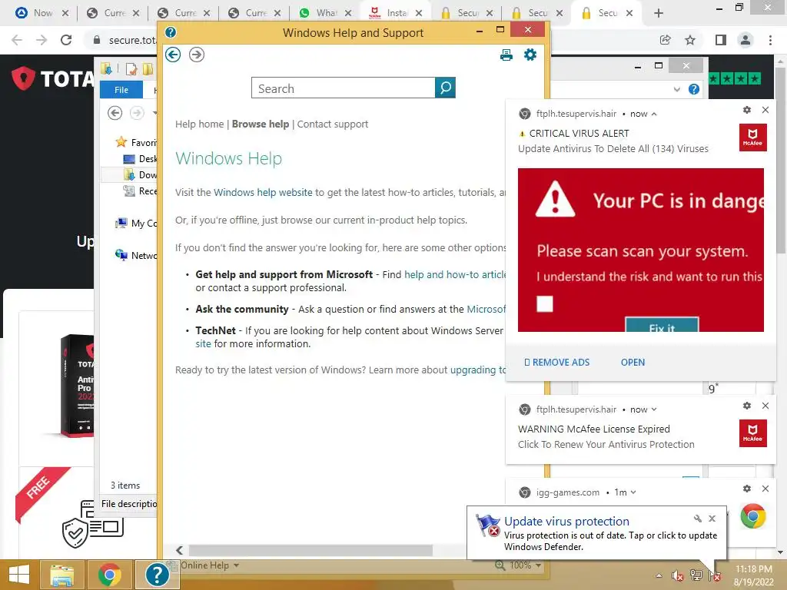The height and width of the screenshot is (590, 787).
Task: Click the Fix it button in alert
Action: 662,325
